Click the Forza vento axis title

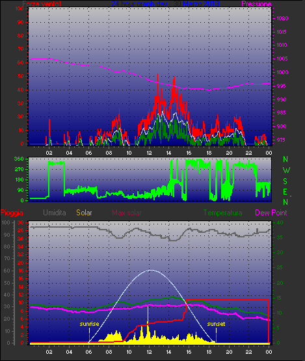(x=42, y=4)
